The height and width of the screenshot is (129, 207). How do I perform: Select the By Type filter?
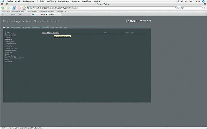[x=6, y=27]
